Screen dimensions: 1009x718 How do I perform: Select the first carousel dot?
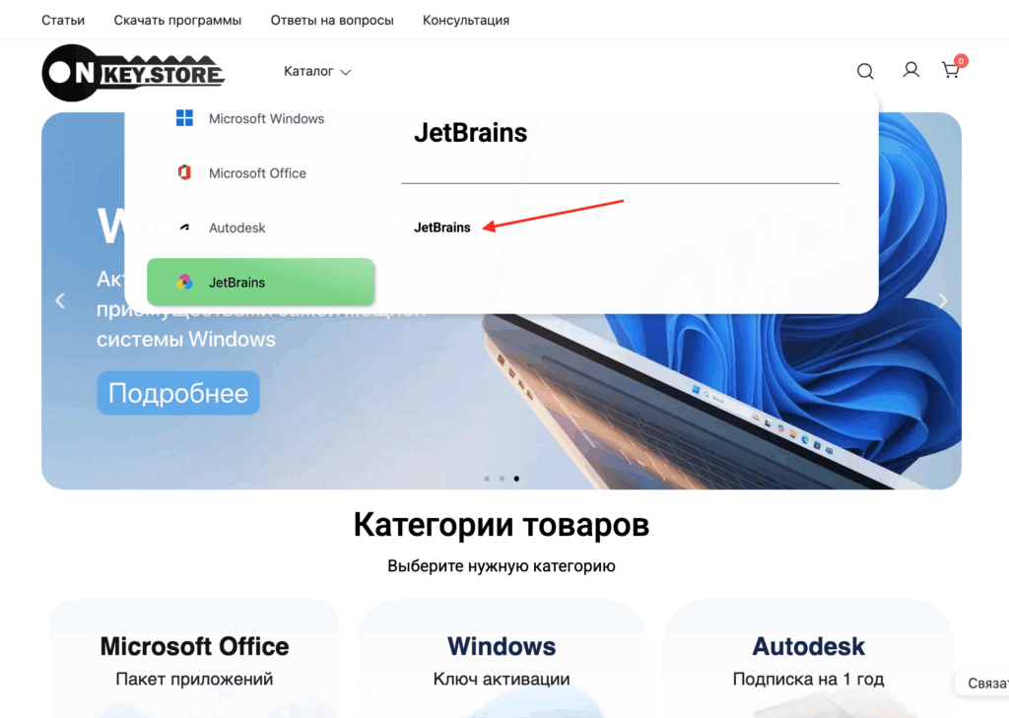487,479
